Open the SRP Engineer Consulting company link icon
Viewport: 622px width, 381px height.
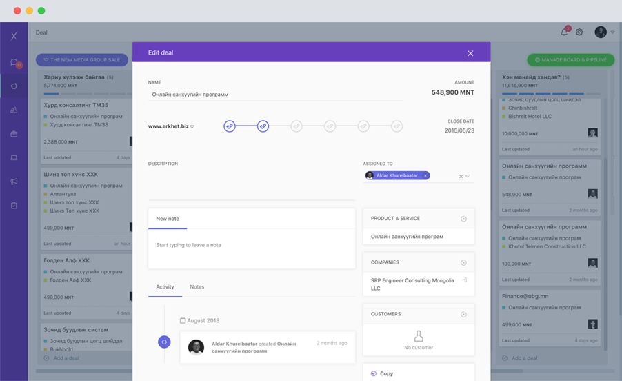pyautogui.click(x=464, y=280)
